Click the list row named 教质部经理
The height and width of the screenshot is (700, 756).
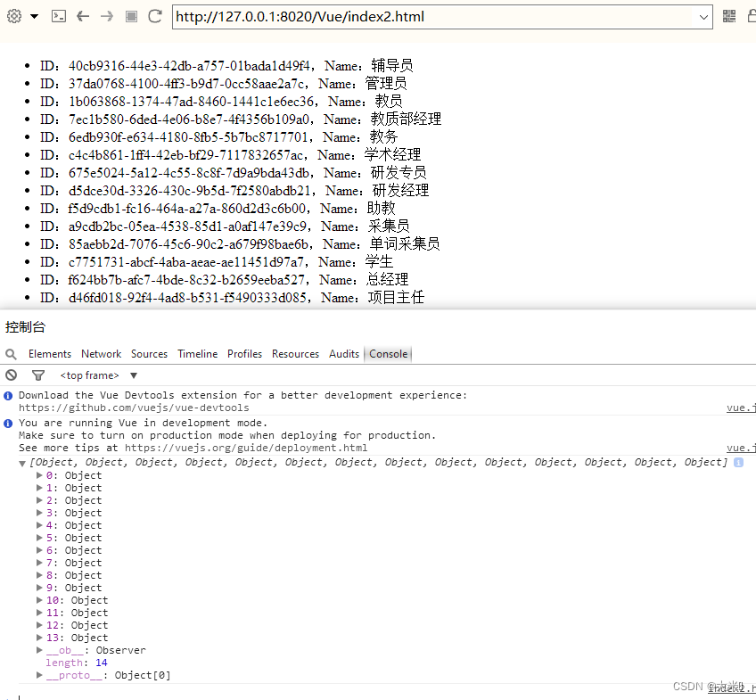(241, 119)
